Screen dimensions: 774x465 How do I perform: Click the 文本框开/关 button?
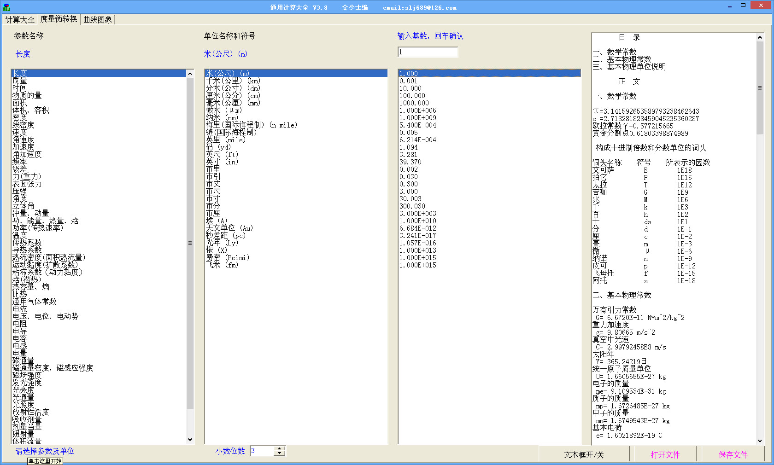pos(583,455)
